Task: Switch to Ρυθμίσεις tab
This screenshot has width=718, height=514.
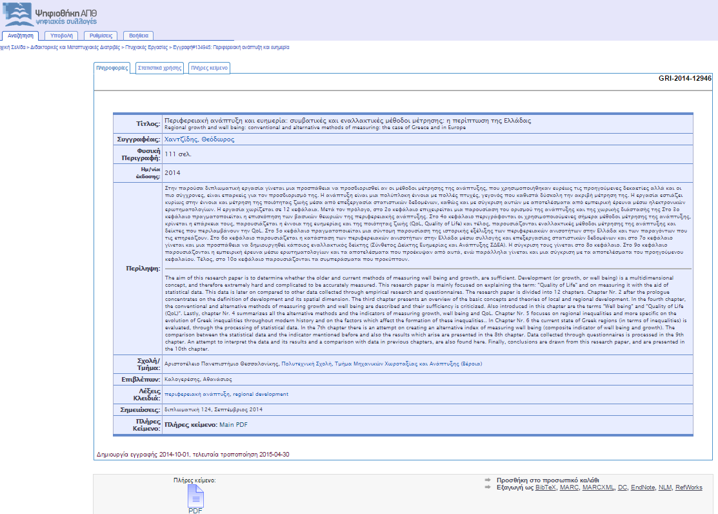Action: 101,36
